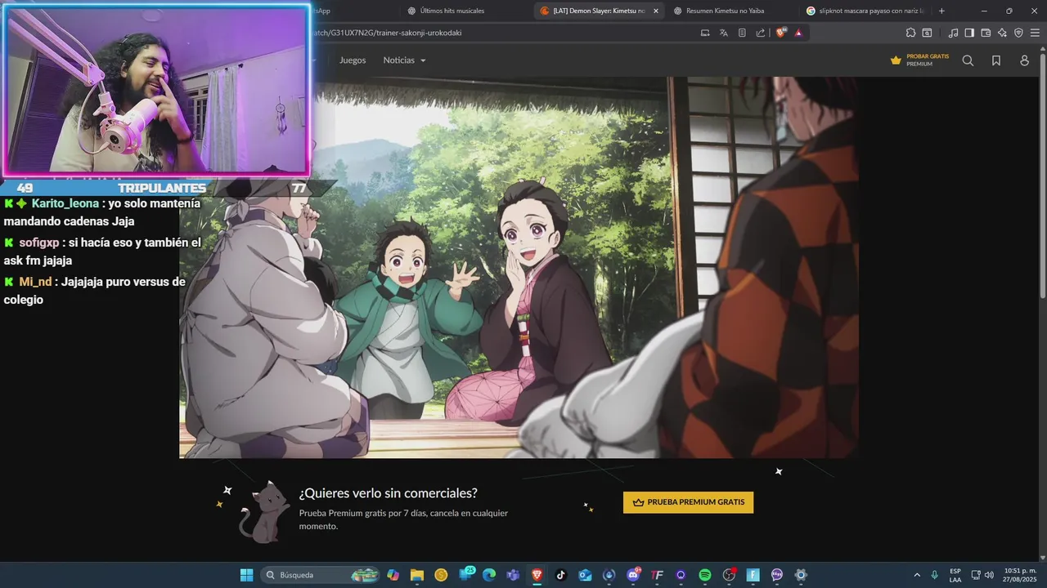Click the anime video player area
The image size is (1047, 588).
click(519, 268)
